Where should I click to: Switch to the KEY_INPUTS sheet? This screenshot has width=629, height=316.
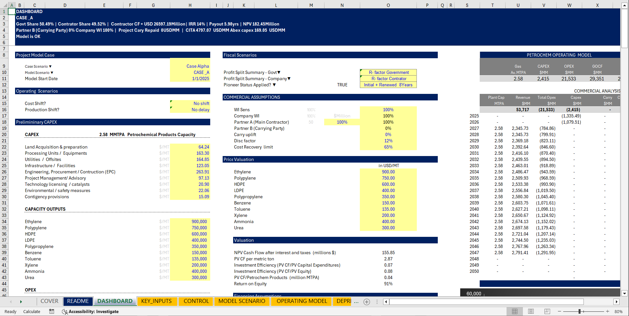[x=157, y=301]
